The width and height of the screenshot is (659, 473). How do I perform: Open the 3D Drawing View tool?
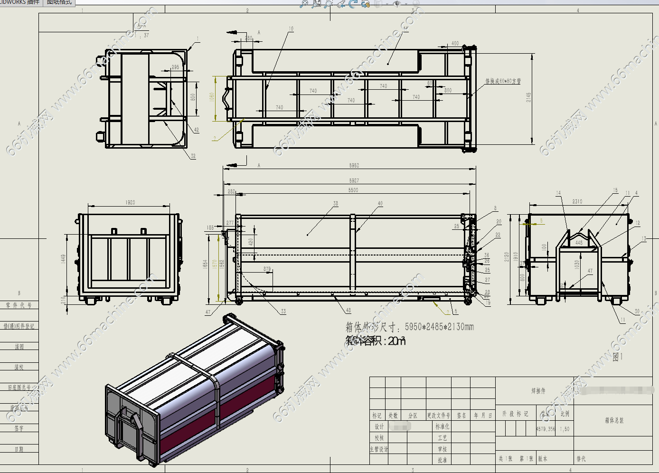365,4
